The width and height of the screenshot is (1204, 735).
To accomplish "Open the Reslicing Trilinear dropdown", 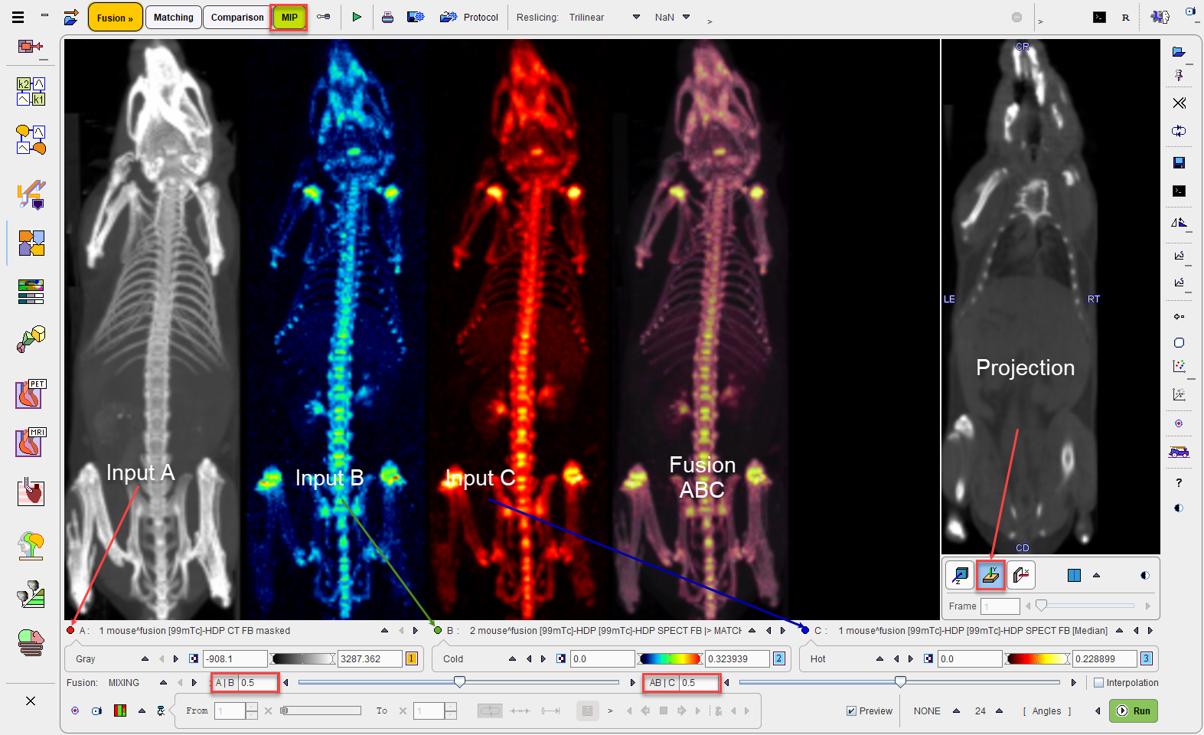I will tap(636, 17).
